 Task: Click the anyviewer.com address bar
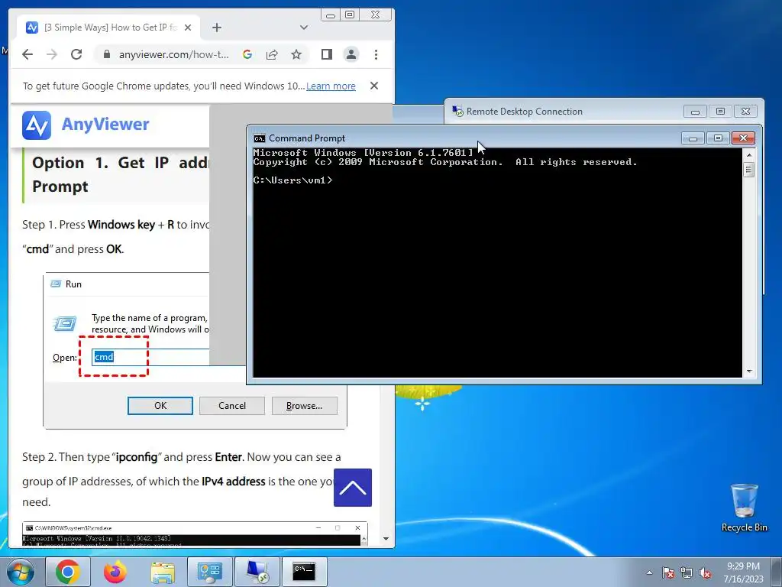tap(173, 54)
